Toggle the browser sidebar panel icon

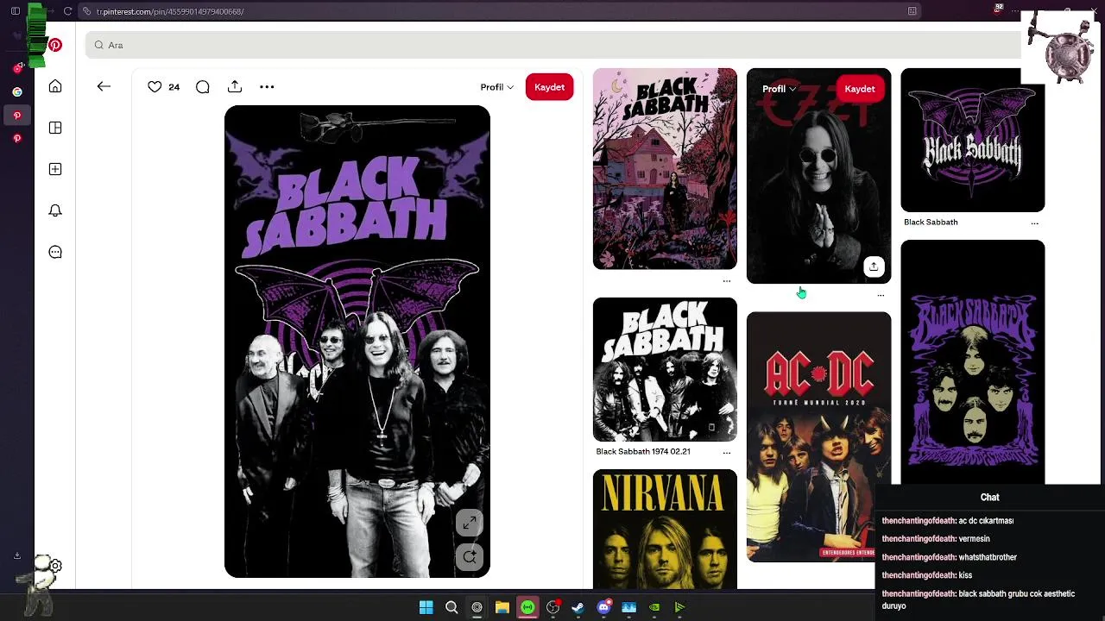16,11
